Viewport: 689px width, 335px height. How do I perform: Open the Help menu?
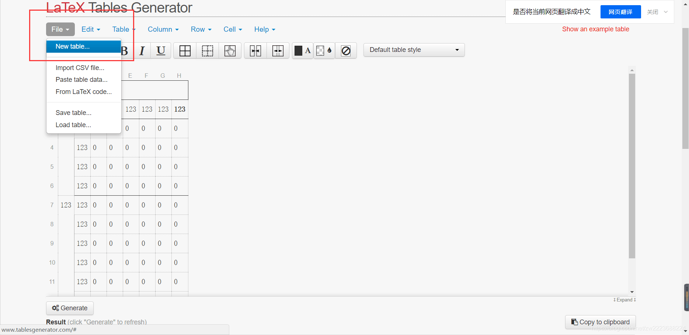pos(265,29)
